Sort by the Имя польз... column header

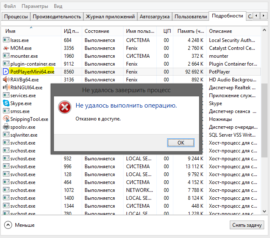[140, 31]
